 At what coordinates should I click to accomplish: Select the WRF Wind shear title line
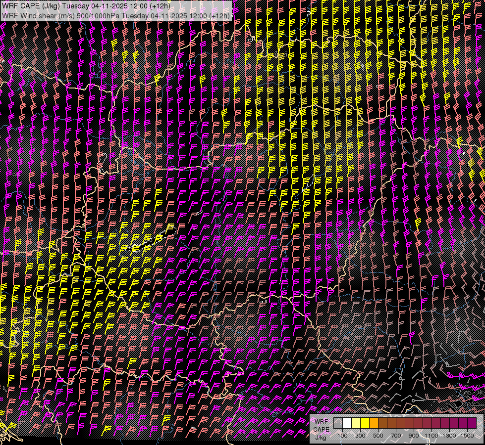[x=116, y=15]
